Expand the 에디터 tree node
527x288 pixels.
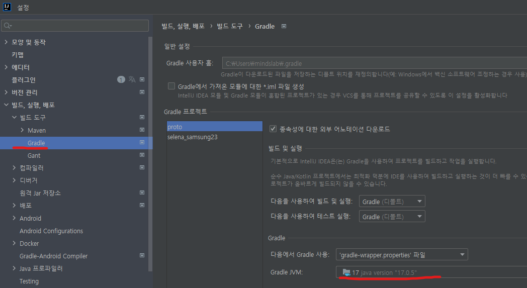(6, 67)
